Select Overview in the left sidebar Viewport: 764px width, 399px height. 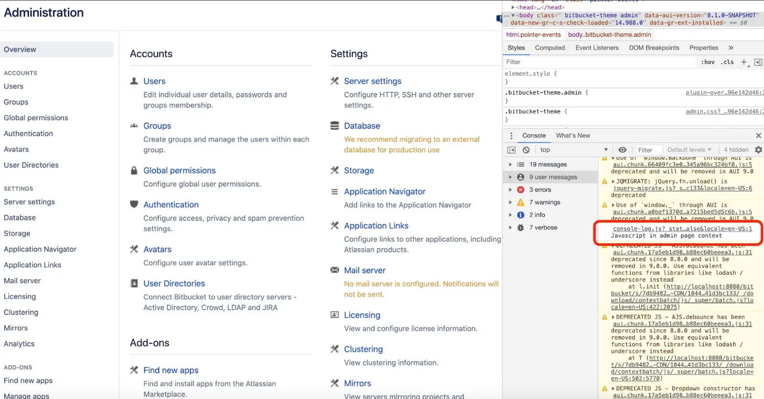pyautogui.click(x=56, y=49)
